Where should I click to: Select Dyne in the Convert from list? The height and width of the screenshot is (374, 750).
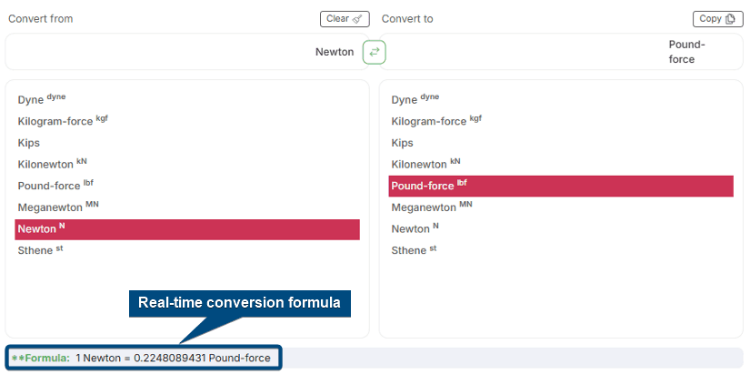[x=42, y=100]
